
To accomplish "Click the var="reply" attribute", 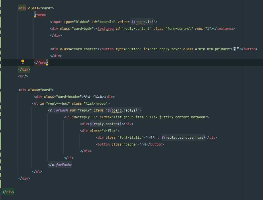I will click(81, 110).
